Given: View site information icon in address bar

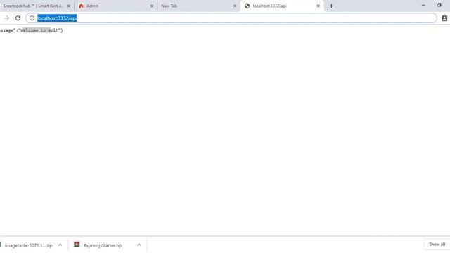Looking at the screenshot, I should [32, 18].
